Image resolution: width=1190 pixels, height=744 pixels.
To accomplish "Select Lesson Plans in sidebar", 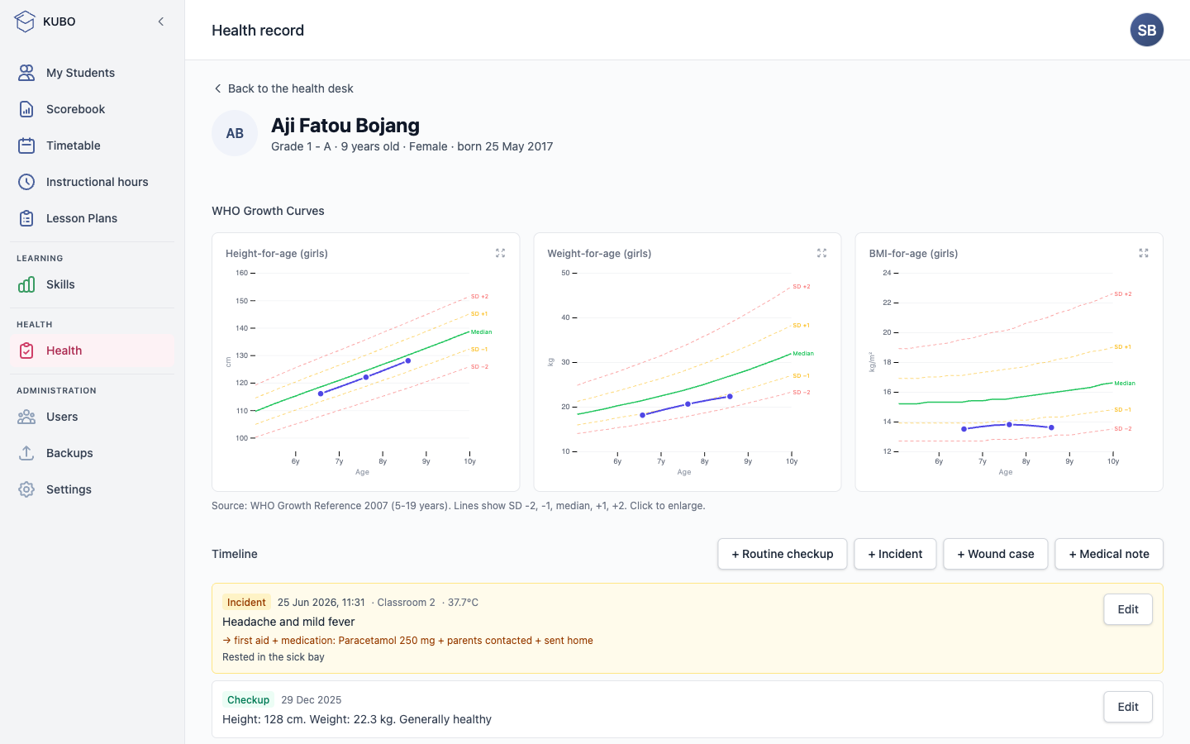I will [x=93, y=218].
